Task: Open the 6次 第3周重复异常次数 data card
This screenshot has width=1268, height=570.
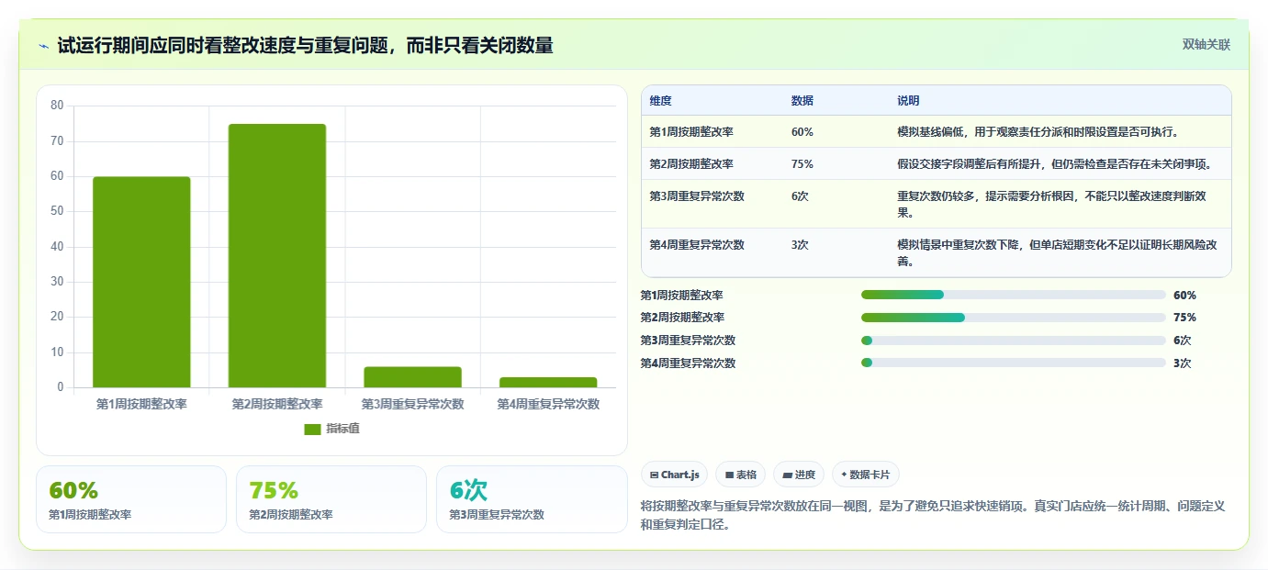Action: pyautogui.click(x=532, y=499)
